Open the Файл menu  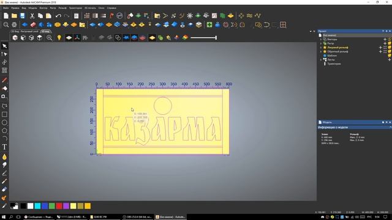coord(6,8)
